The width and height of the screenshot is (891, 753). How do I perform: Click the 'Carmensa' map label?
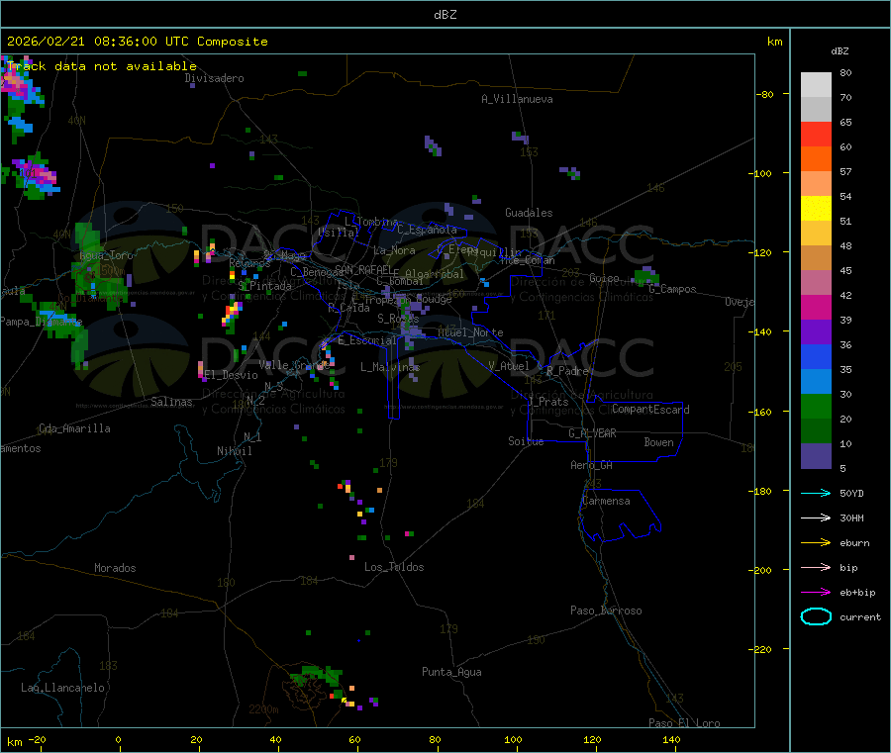pyautogui.click(x=606, y=501)
